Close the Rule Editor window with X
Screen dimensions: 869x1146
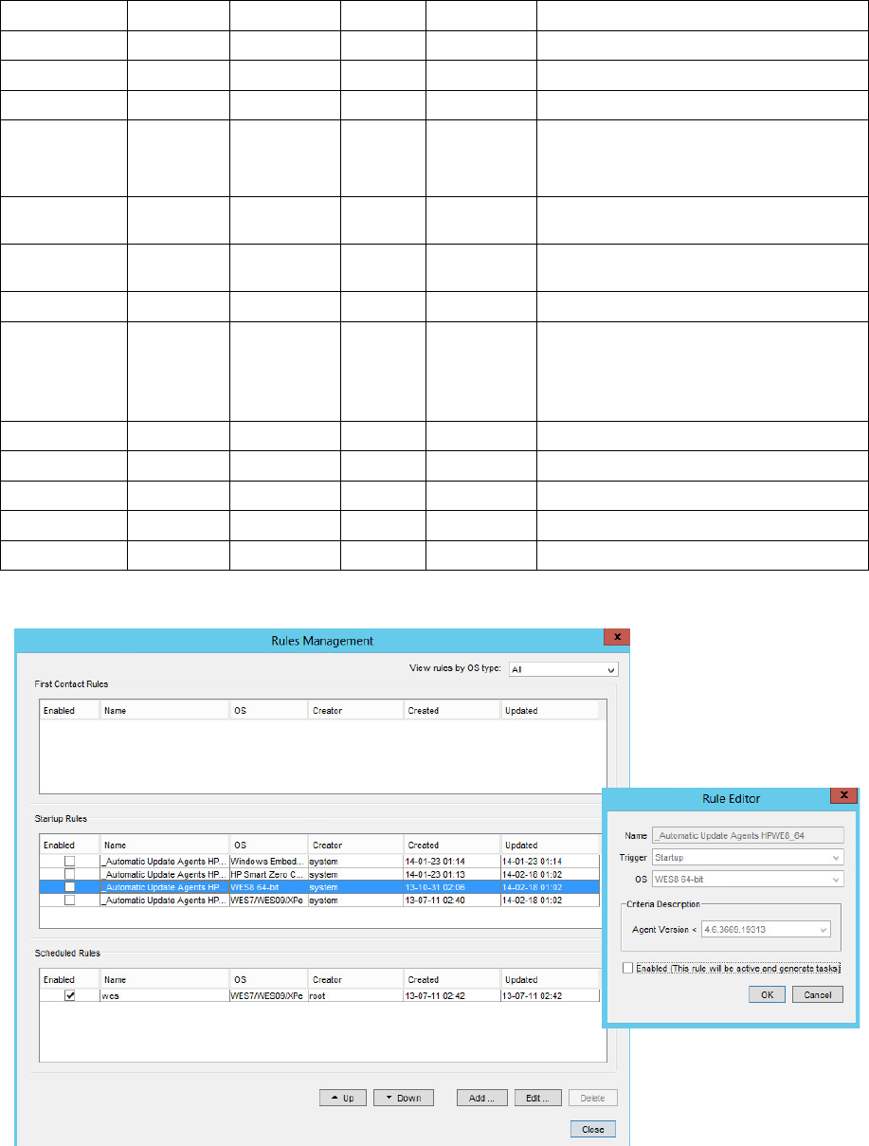click(842, 794)
